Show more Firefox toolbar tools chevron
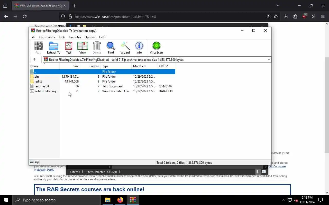 point(313,16)
